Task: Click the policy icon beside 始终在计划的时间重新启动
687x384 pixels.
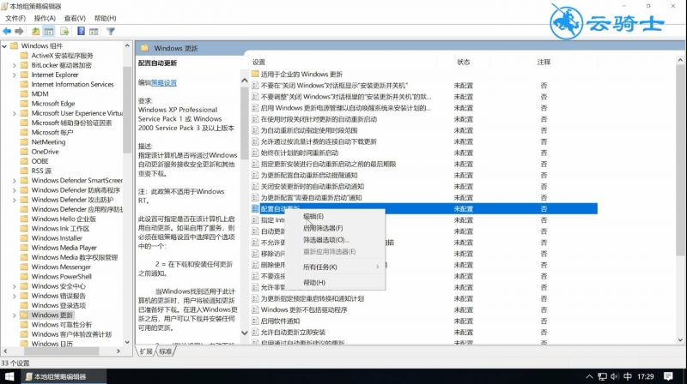Action: (255, 153)
